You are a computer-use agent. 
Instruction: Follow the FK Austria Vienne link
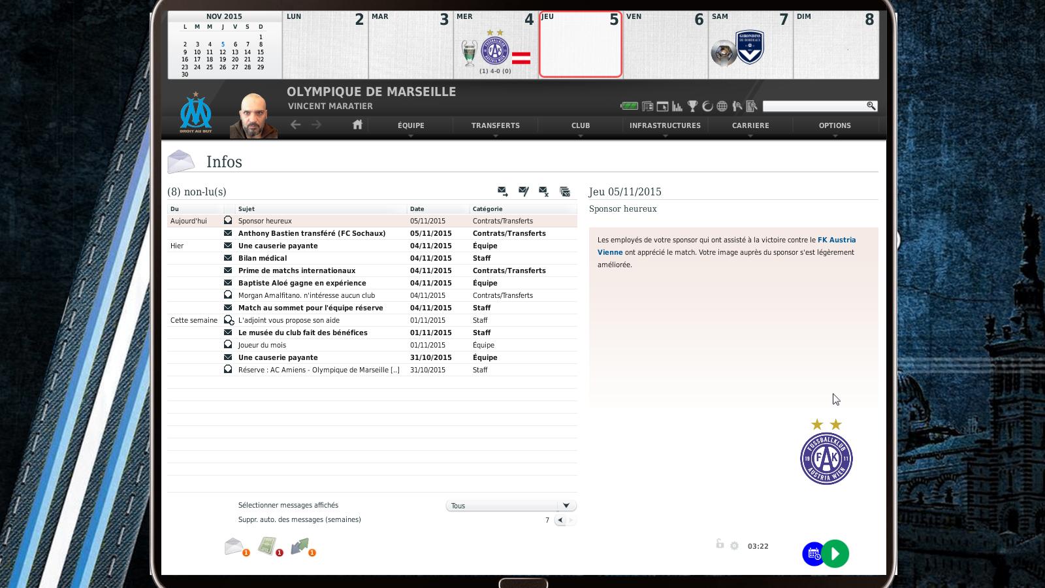pyautogui.click(x=726, y=246)
